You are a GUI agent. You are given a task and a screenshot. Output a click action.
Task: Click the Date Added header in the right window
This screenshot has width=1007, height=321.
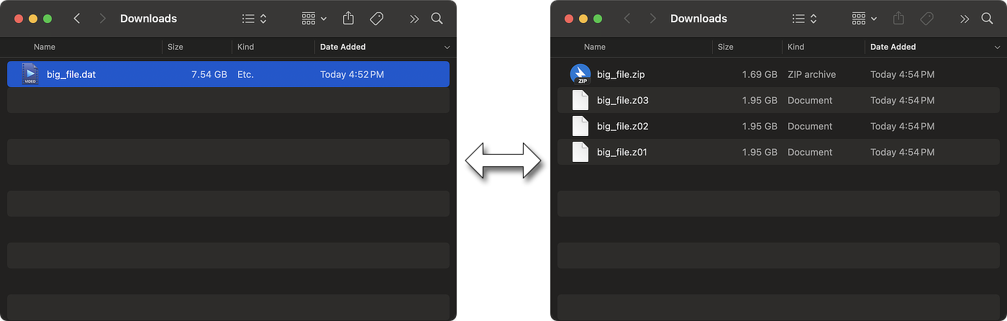click(x=893, y=47)
